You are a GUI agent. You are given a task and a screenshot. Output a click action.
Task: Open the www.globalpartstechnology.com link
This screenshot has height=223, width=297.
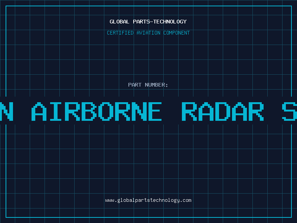pyautogui.click(x=148, y=200)
